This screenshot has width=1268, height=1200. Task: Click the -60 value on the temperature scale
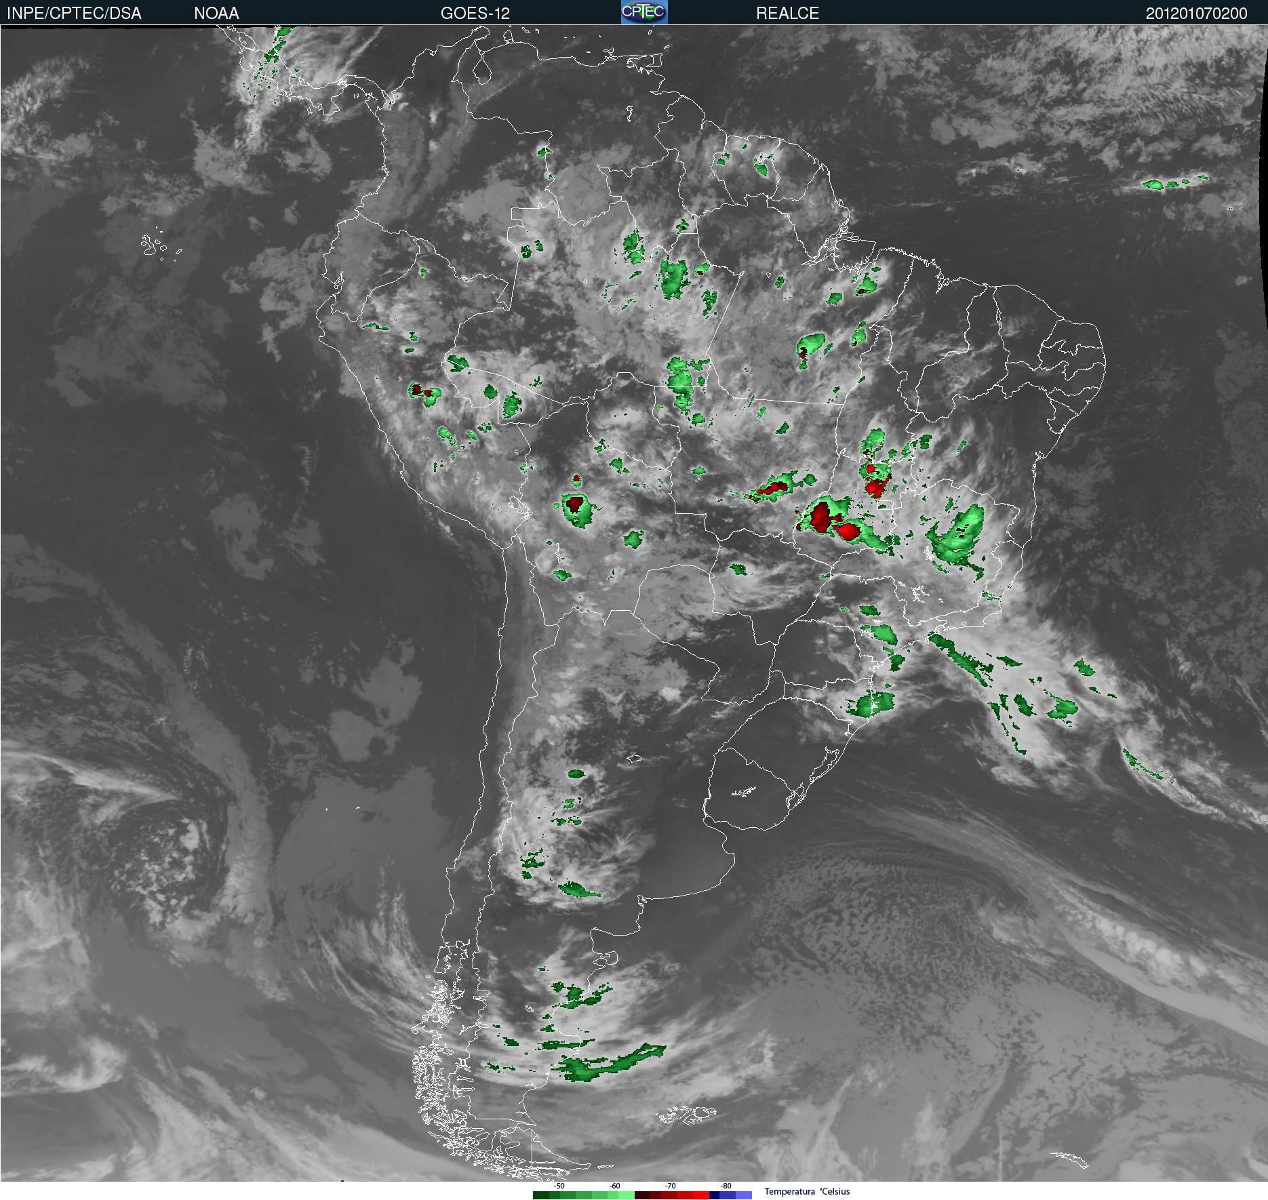[x=614, y=1186]
